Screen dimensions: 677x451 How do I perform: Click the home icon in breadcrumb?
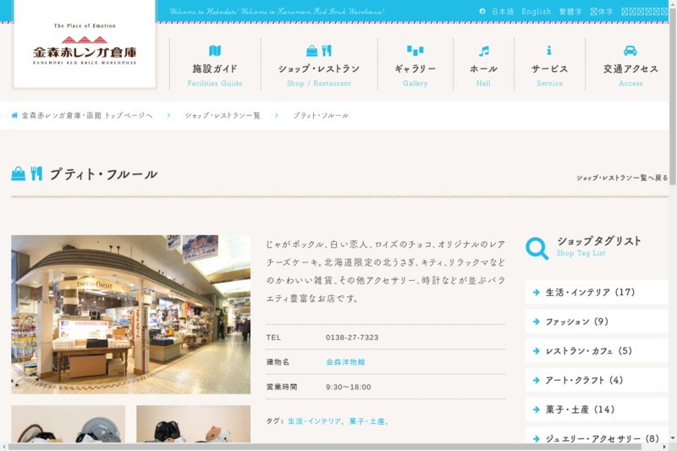[x=14, y=115]
